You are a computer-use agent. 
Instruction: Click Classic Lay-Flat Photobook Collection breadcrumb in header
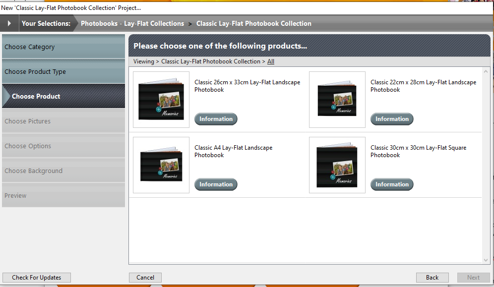(253, 24)
